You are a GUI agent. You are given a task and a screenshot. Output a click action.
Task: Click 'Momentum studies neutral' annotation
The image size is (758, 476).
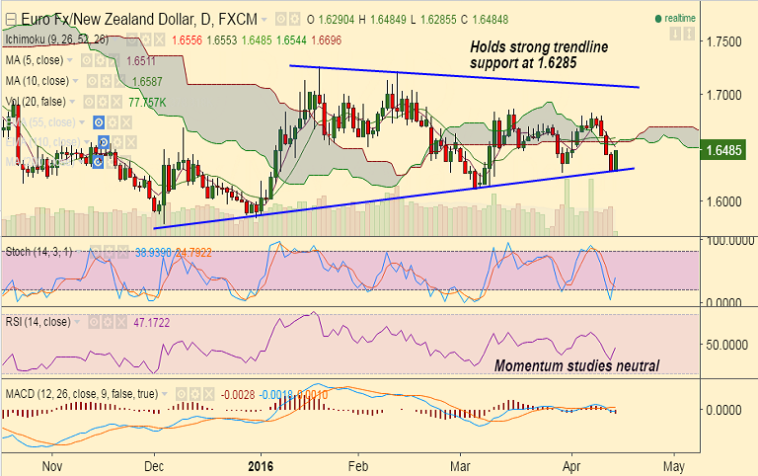pos(576,365)
